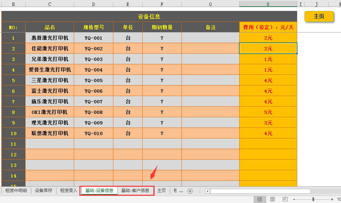
Task: Open the 租赁录入 sheet tab
Action: click(x=68, y=191)
